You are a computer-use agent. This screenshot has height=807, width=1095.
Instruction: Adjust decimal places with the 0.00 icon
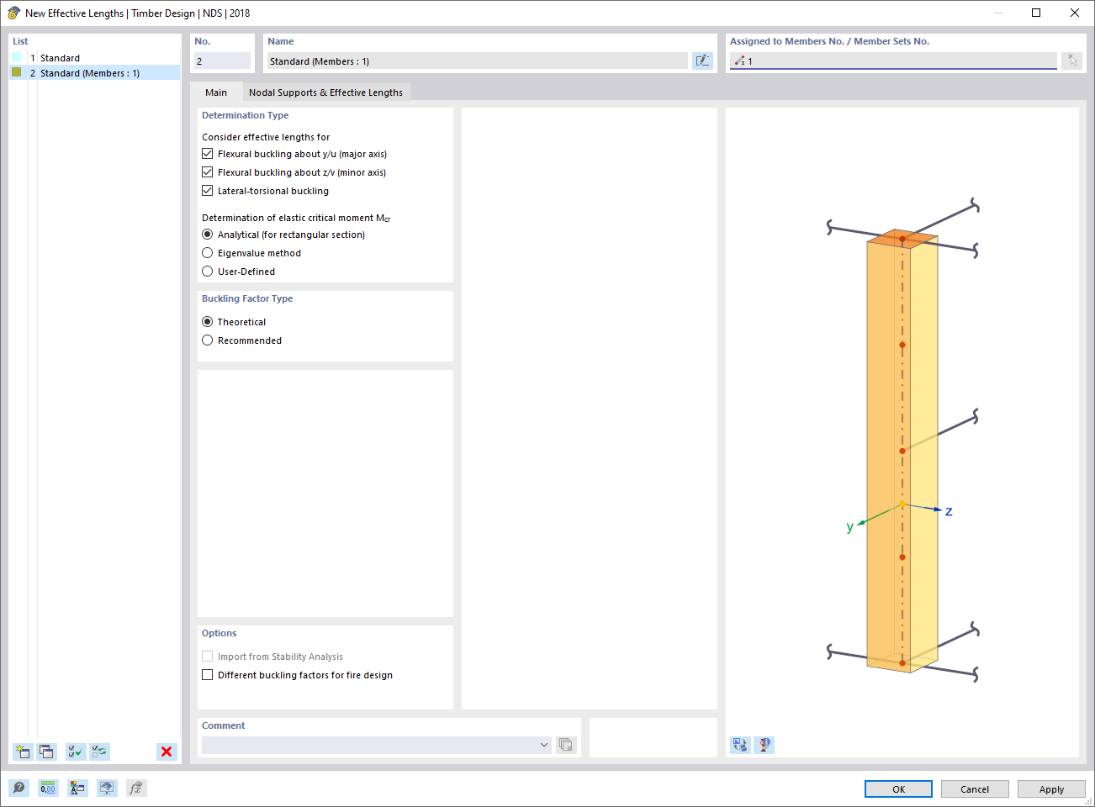[48, 788]
